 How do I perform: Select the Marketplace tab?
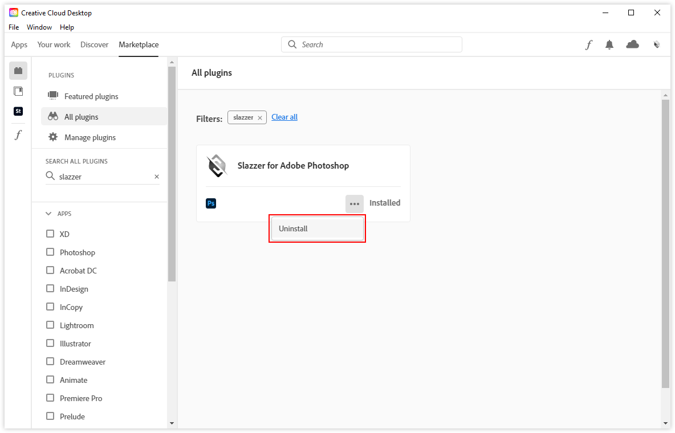[x=139, y=45]
